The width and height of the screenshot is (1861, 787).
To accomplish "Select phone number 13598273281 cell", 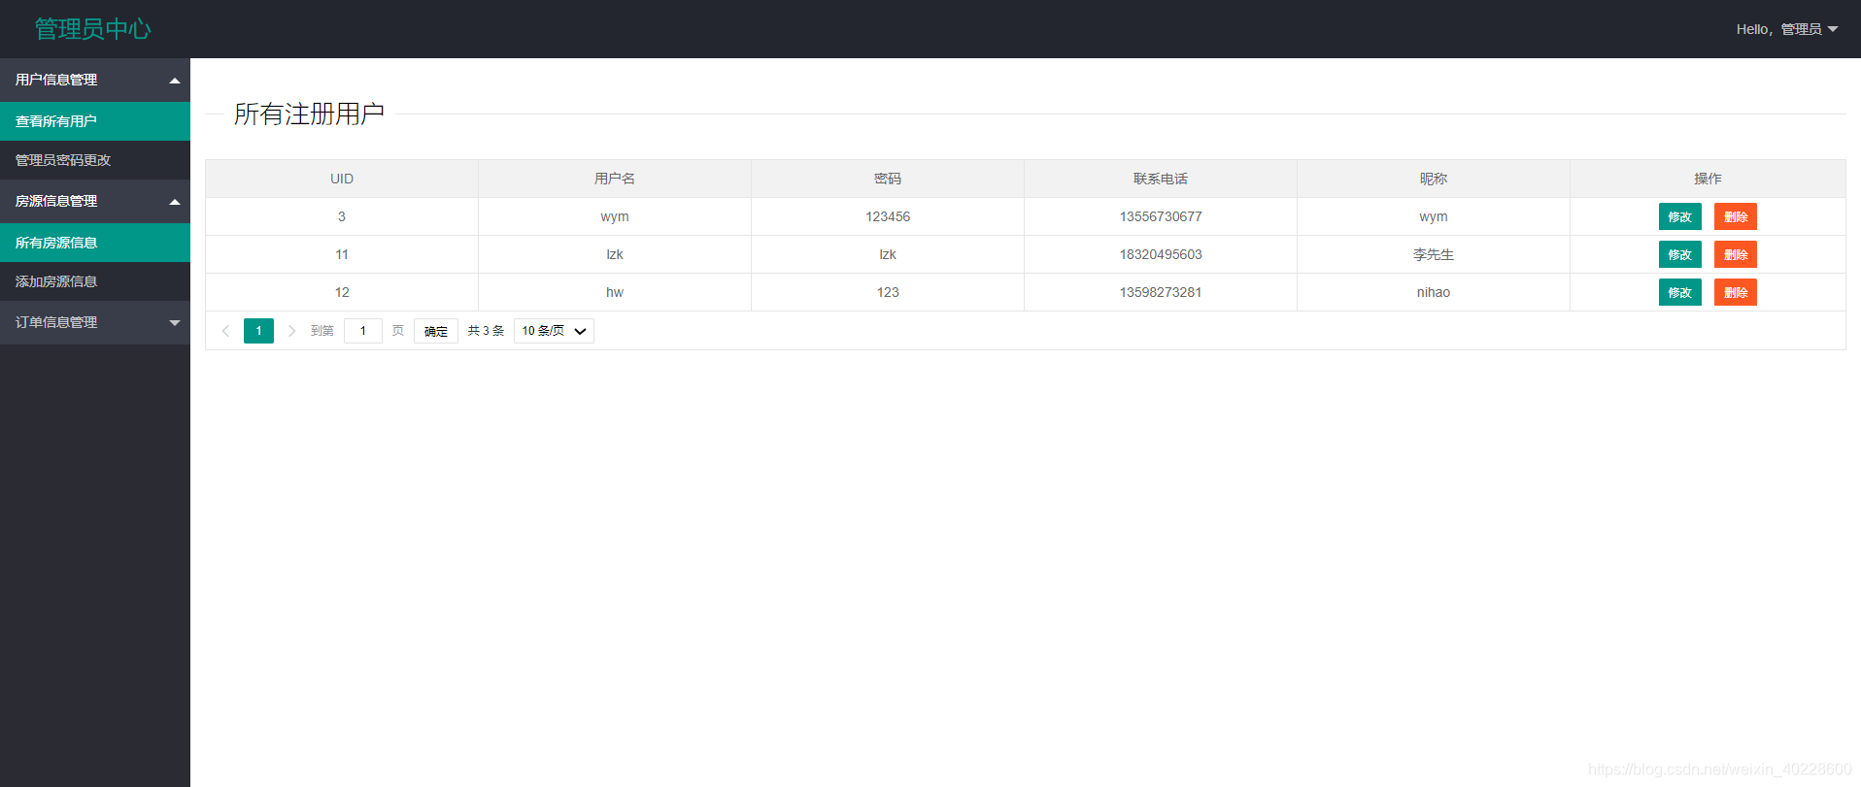I will pyautogui.click(x=1161, y=292).
